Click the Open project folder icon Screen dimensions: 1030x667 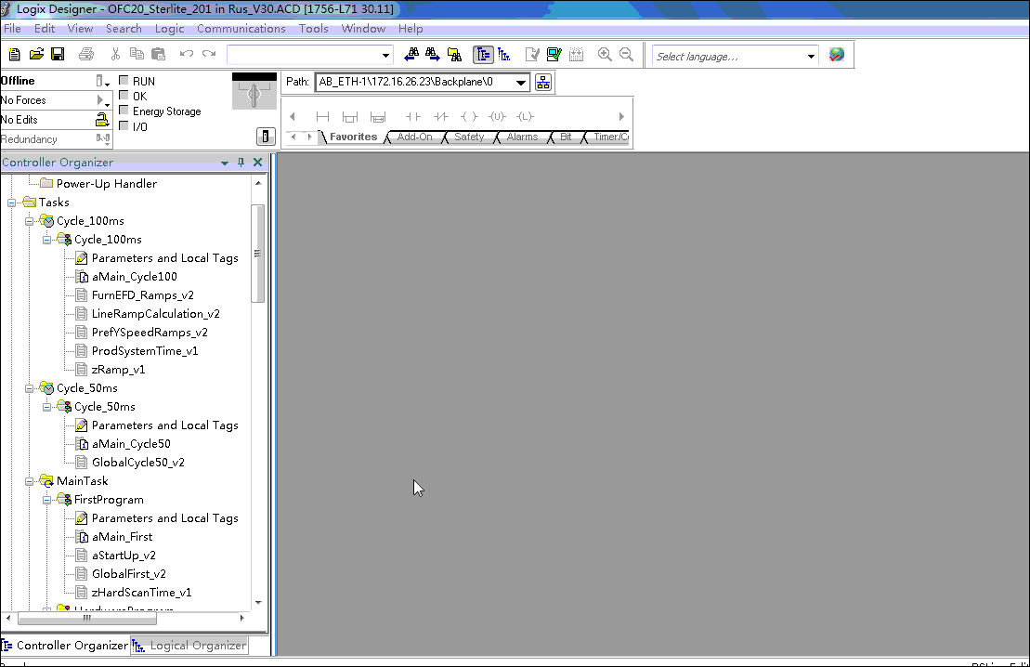pyautogui.click(x=36, y=55)
